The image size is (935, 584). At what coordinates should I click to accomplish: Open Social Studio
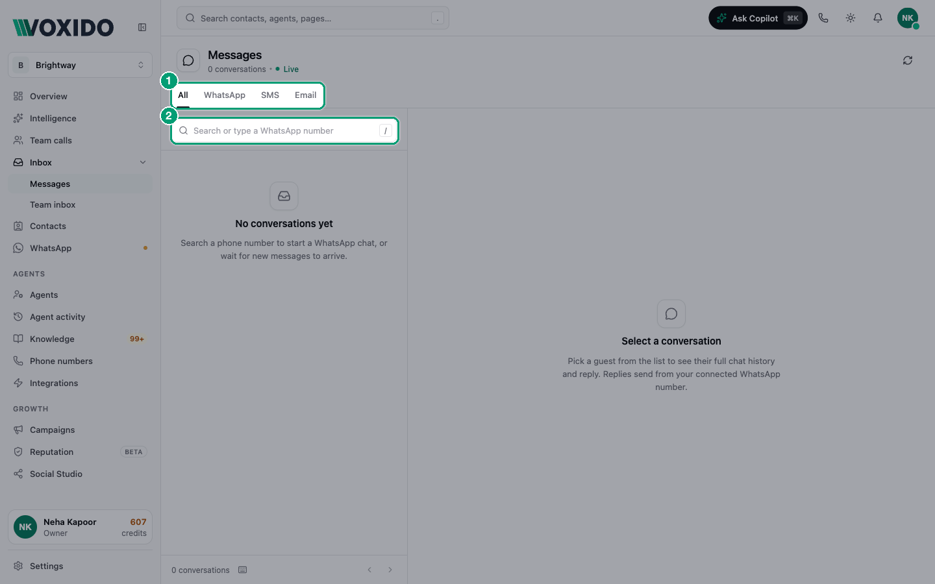(x=80, y=474)
